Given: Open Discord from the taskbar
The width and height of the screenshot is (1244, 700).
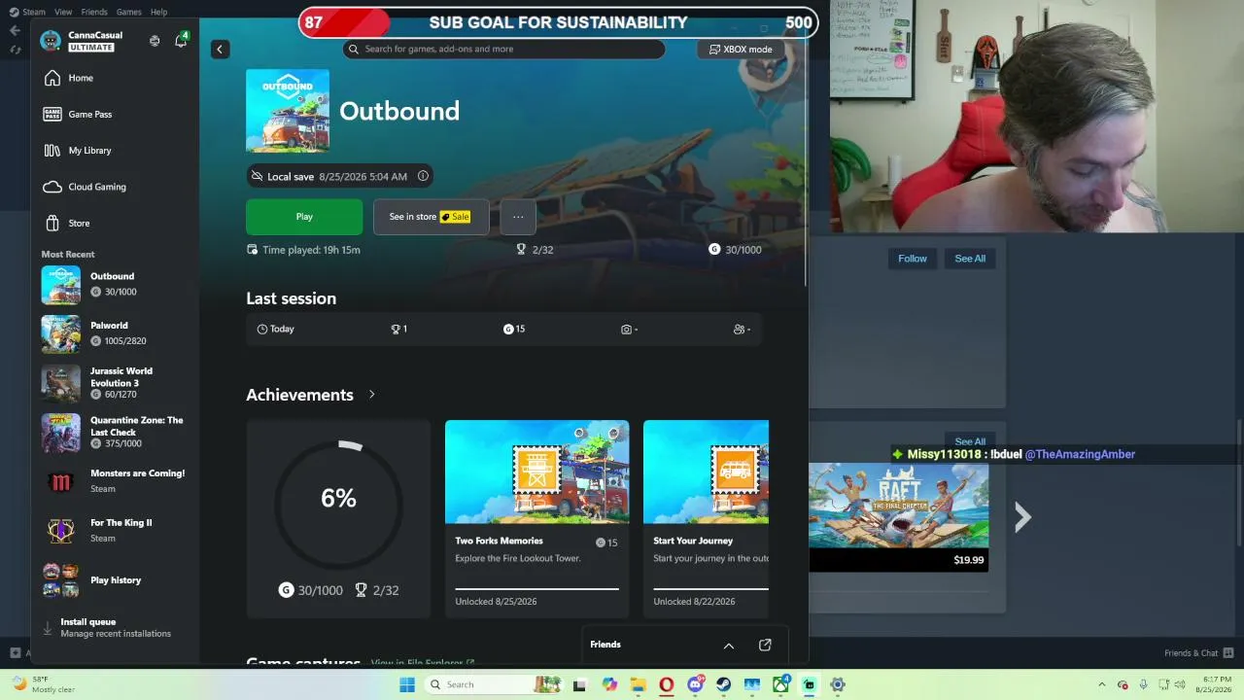Looking at the screenshot, I should pyautogui.click(x=696, y=684).
